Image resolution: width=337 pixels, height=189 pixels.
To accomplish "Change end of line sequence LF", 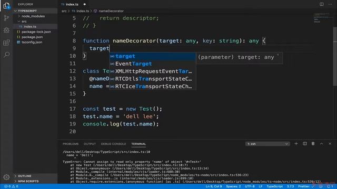I will click(x=261, y=186).
